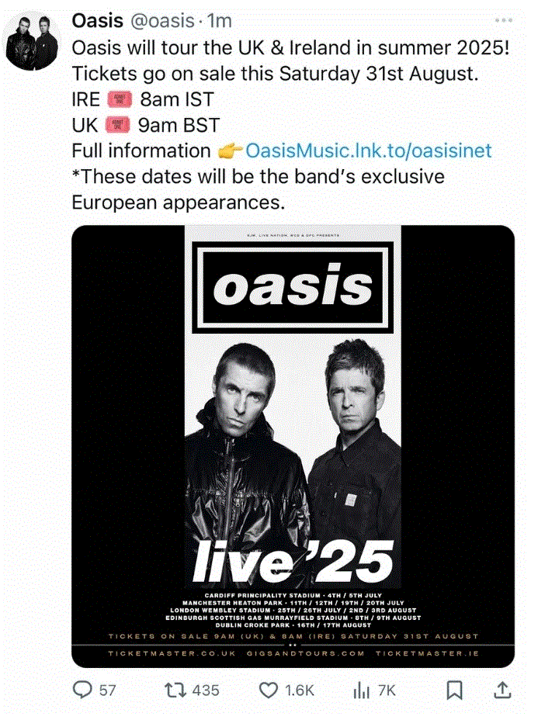The width and height of the screenshot is (538, 720).
Task: Click the 7K views count
Action: 387,691
